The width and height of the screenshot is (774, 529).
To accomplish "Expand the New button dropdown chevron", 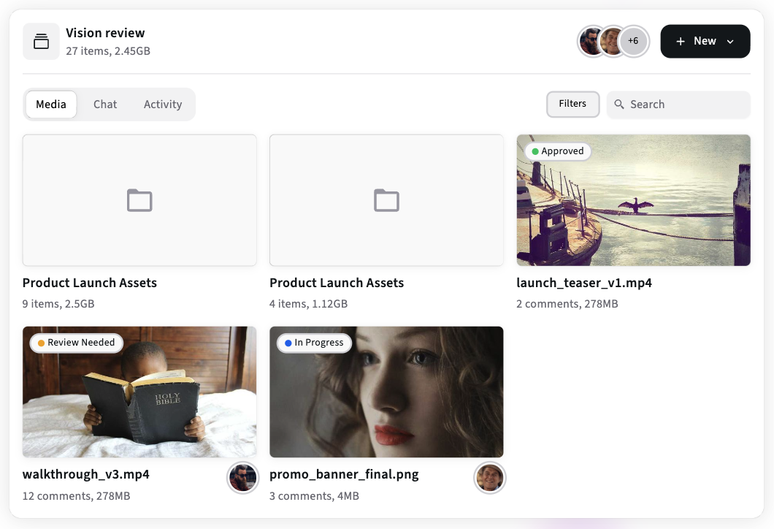I will point(730,42).
